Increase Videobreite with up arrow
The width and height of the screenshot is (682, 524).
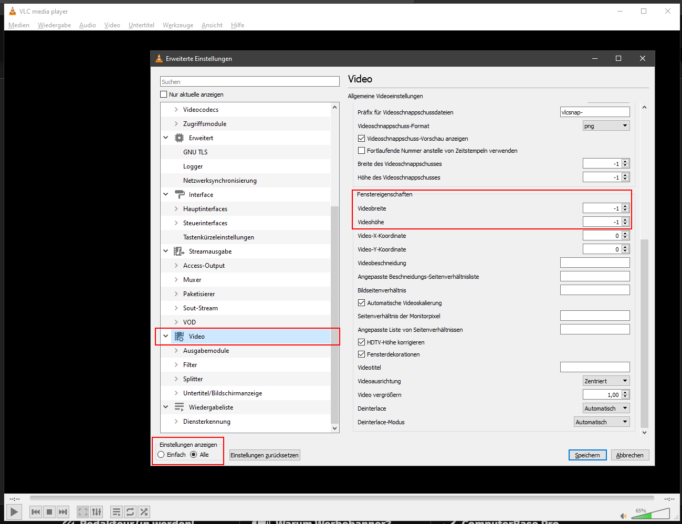click(x=625, y=206)
